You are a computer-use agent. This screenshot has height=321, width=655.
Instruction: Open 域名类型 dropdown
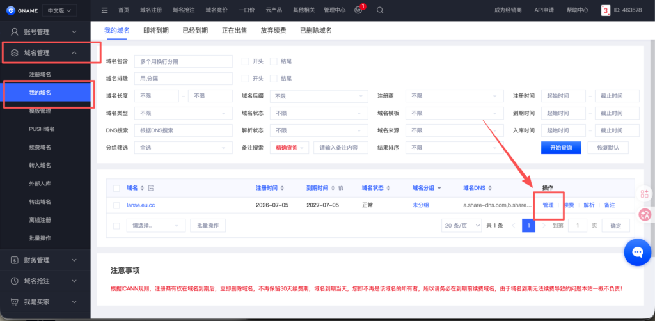tap(184, 113)
